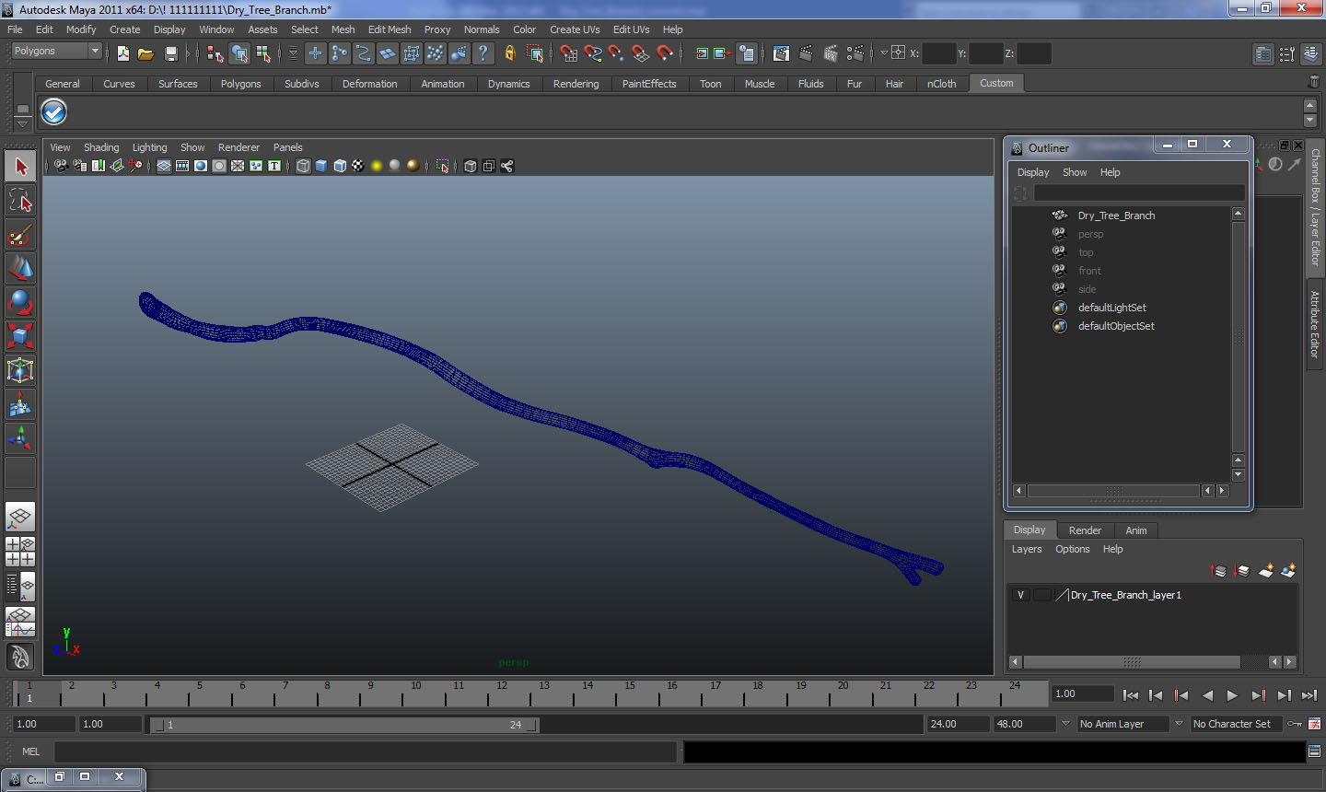Image resolution: width=1326 pixels, height=792 pixels.
Task: Expand the status line collapse arrow
Action: (x=188, y=53)
